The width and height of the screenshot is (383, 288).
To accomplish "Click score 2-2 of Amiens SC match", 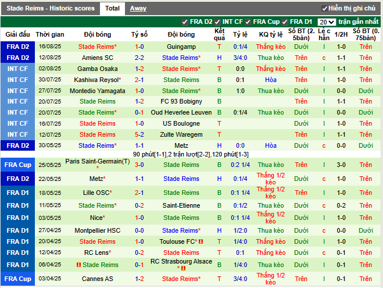I will click(139, 58).
